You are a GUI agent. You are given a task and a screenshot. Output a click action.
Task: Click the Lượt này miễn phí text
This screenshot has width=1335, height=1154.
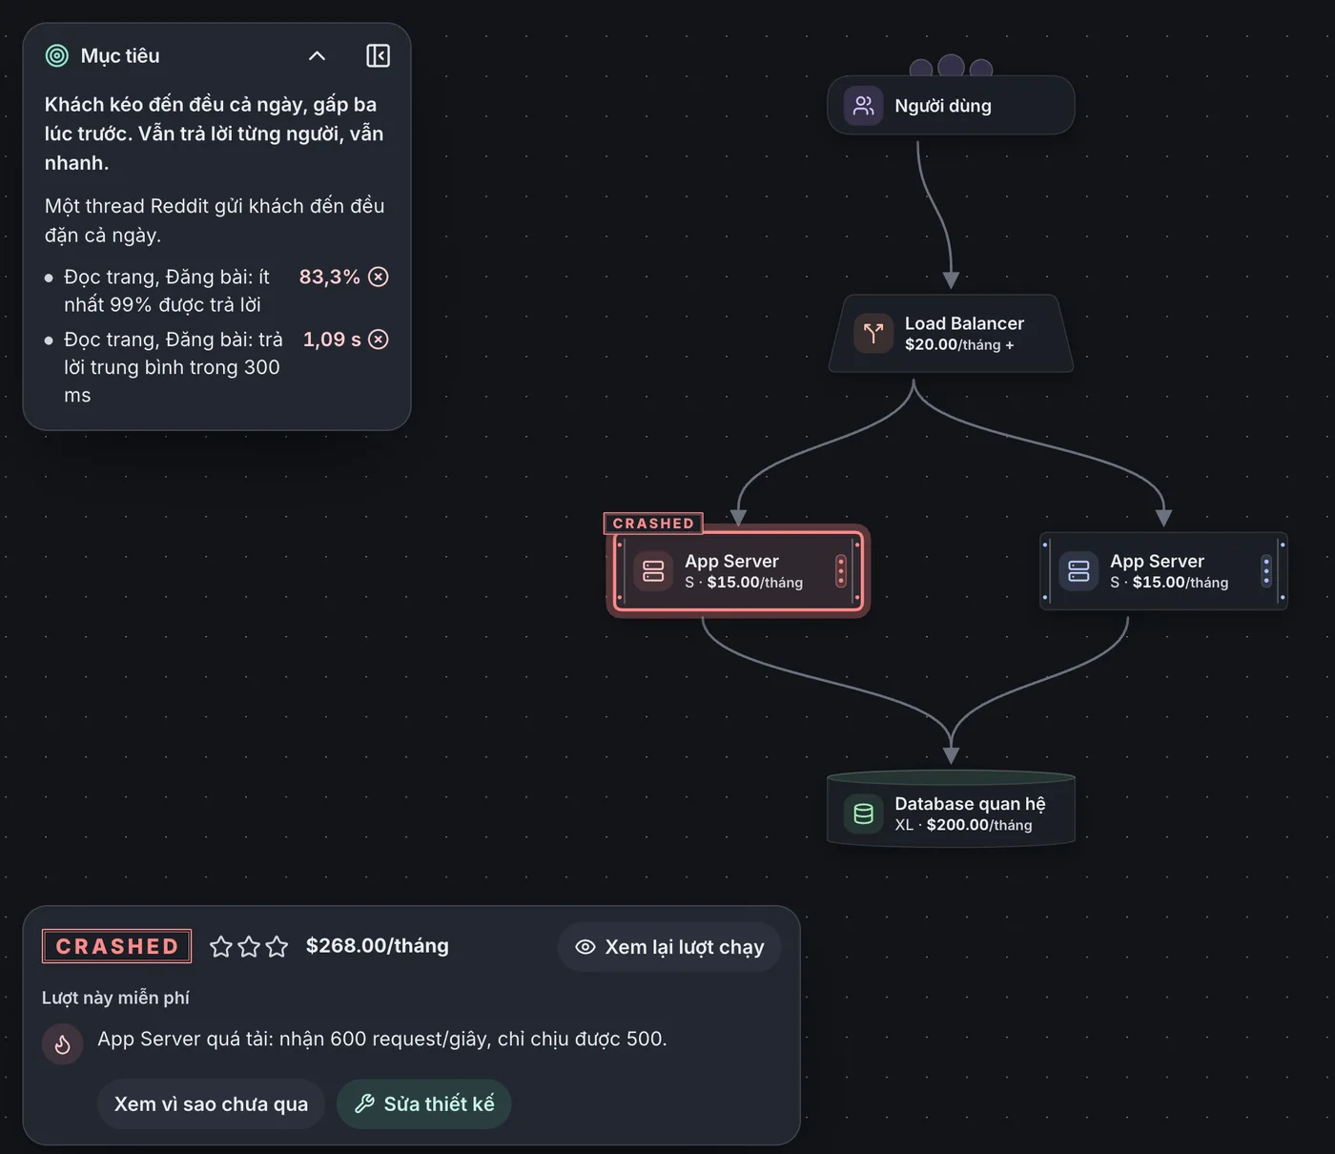tap(115, 998)
